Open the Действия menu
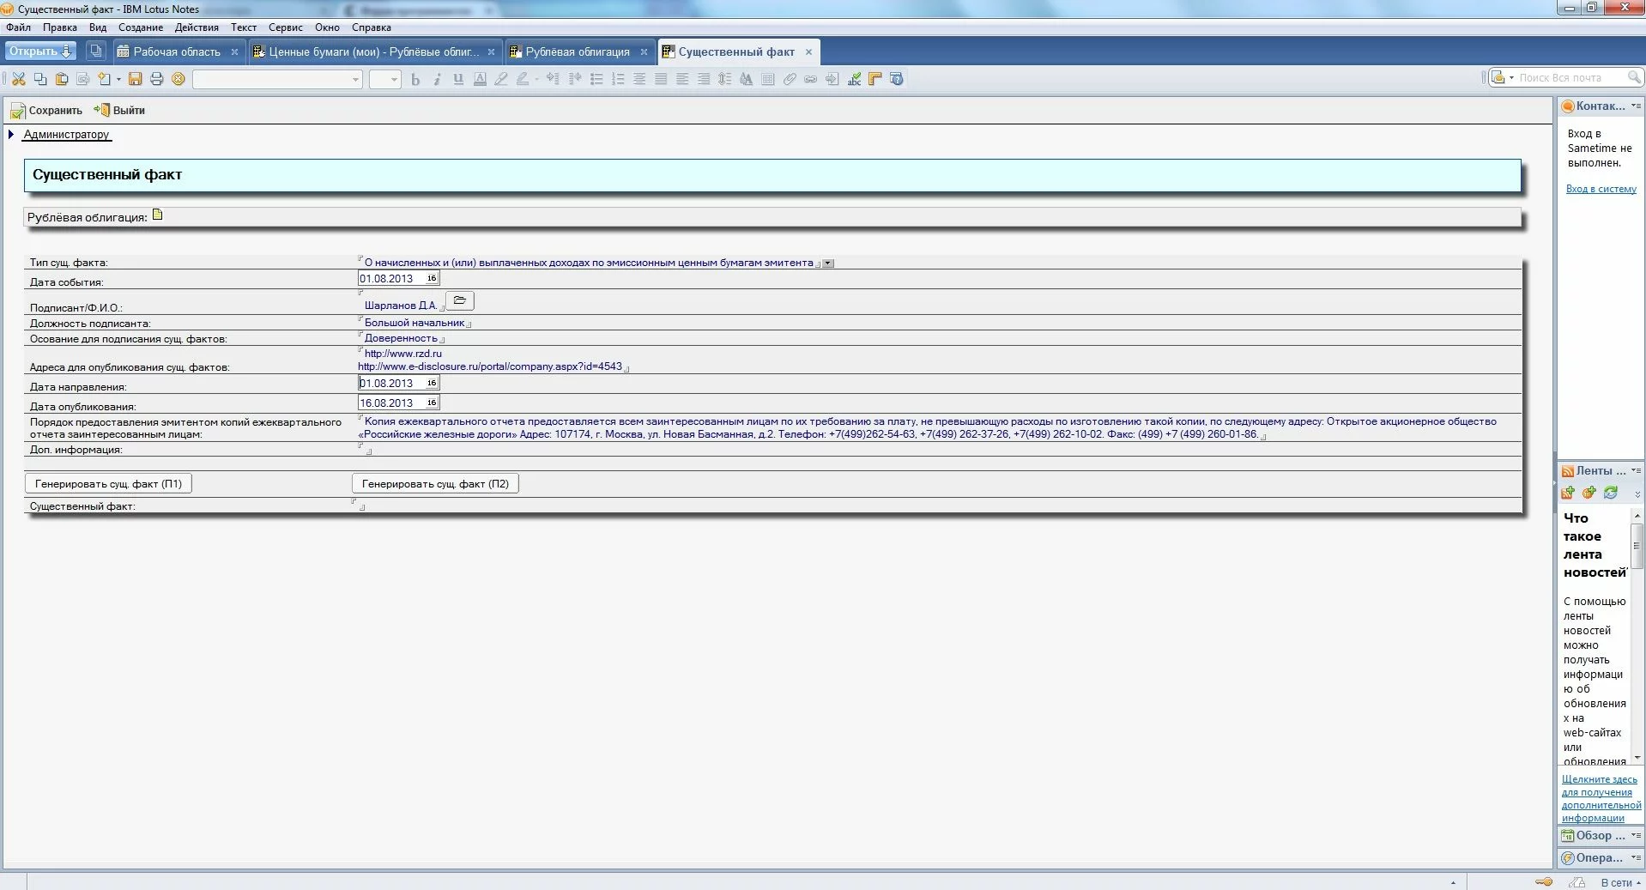Image resolution: width=1646 pixels, height=890 pixels. point(197,27)
